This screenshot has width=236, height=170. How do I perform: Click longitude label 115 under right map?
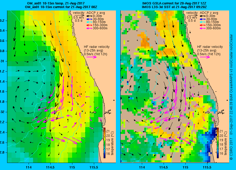coord(185,167)
